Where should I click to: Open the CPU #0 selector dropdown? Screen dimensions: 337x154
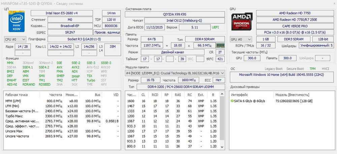coord(15,39)
